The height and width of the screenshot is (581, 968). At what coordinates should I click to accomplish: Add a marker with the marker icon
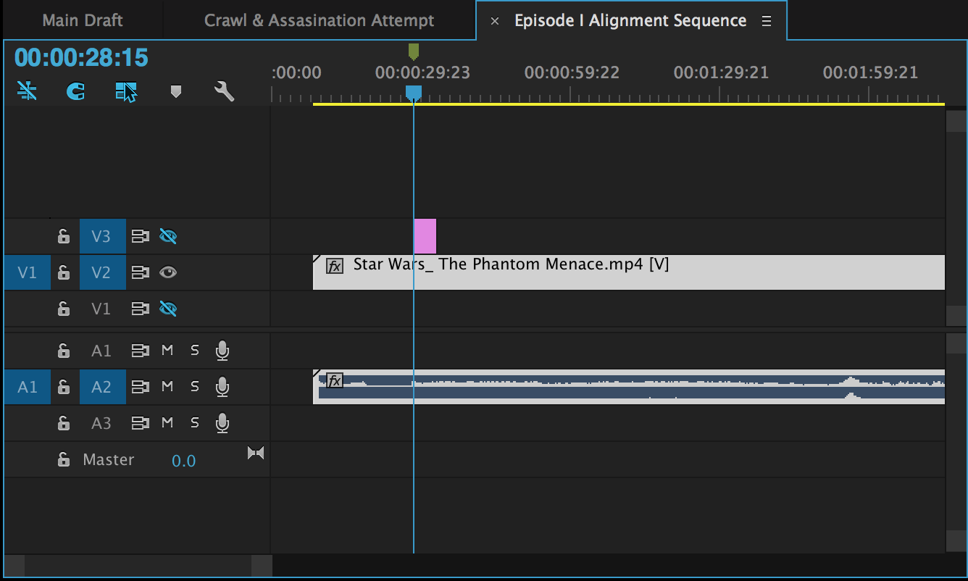pos(175,91)
